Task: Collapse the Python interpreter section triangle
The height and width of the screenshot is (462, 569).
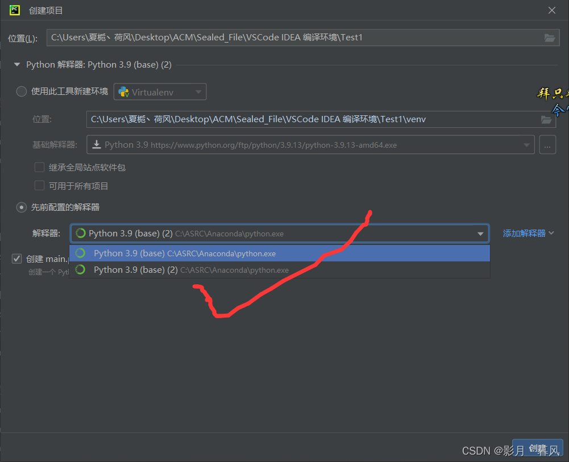Action: (x=17, y=65)
